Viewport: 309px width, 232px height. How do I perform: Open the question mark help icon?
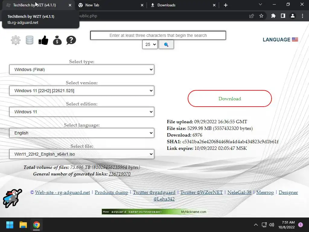tap(71, 40)
